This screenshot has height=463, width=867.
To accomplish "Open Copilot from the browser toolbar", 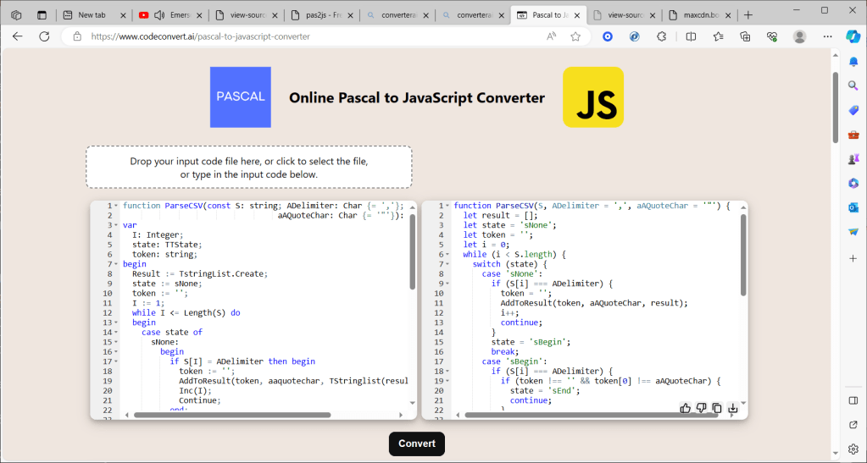I will coord(853,36).
